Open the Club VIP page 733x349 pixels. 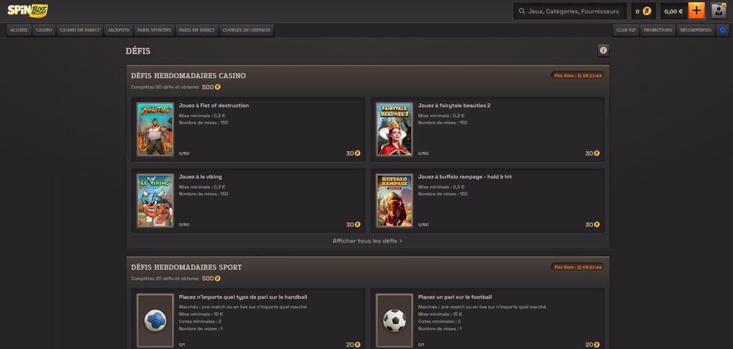click(625, 29)
